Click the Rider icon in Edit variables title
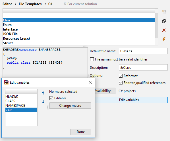170x141 pixels. (x=6, y=82)
